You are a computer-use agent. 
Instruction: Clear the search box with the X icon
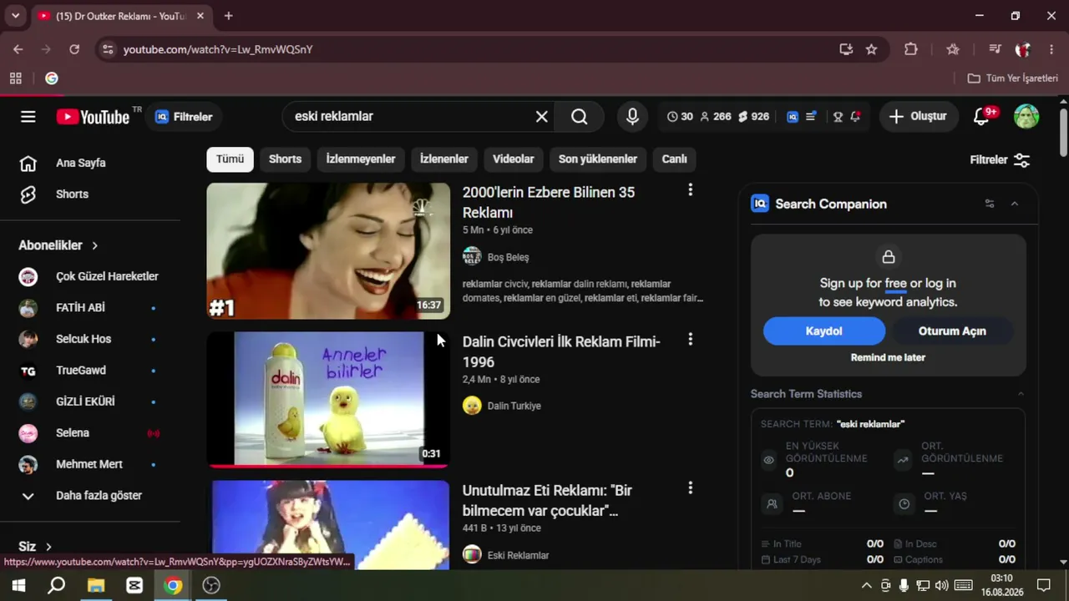coord(542,117)
